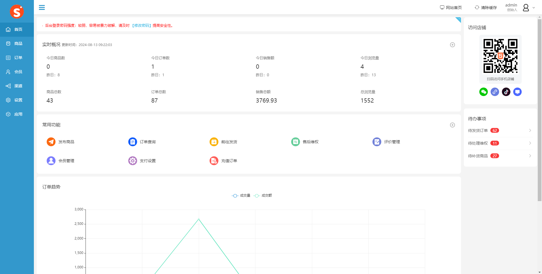Click the black TikTok channel icon

506,92
